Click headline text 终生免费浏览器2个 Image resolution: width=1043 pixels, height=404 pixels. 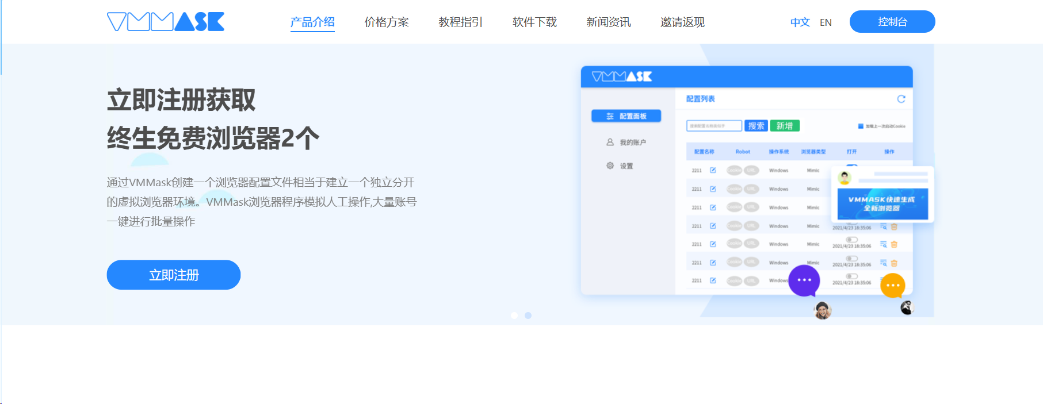213,138
